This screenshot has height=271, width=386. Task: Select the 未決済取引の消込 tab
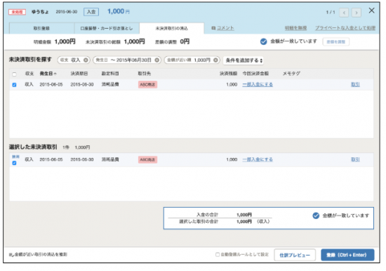[x=171, y=28]
